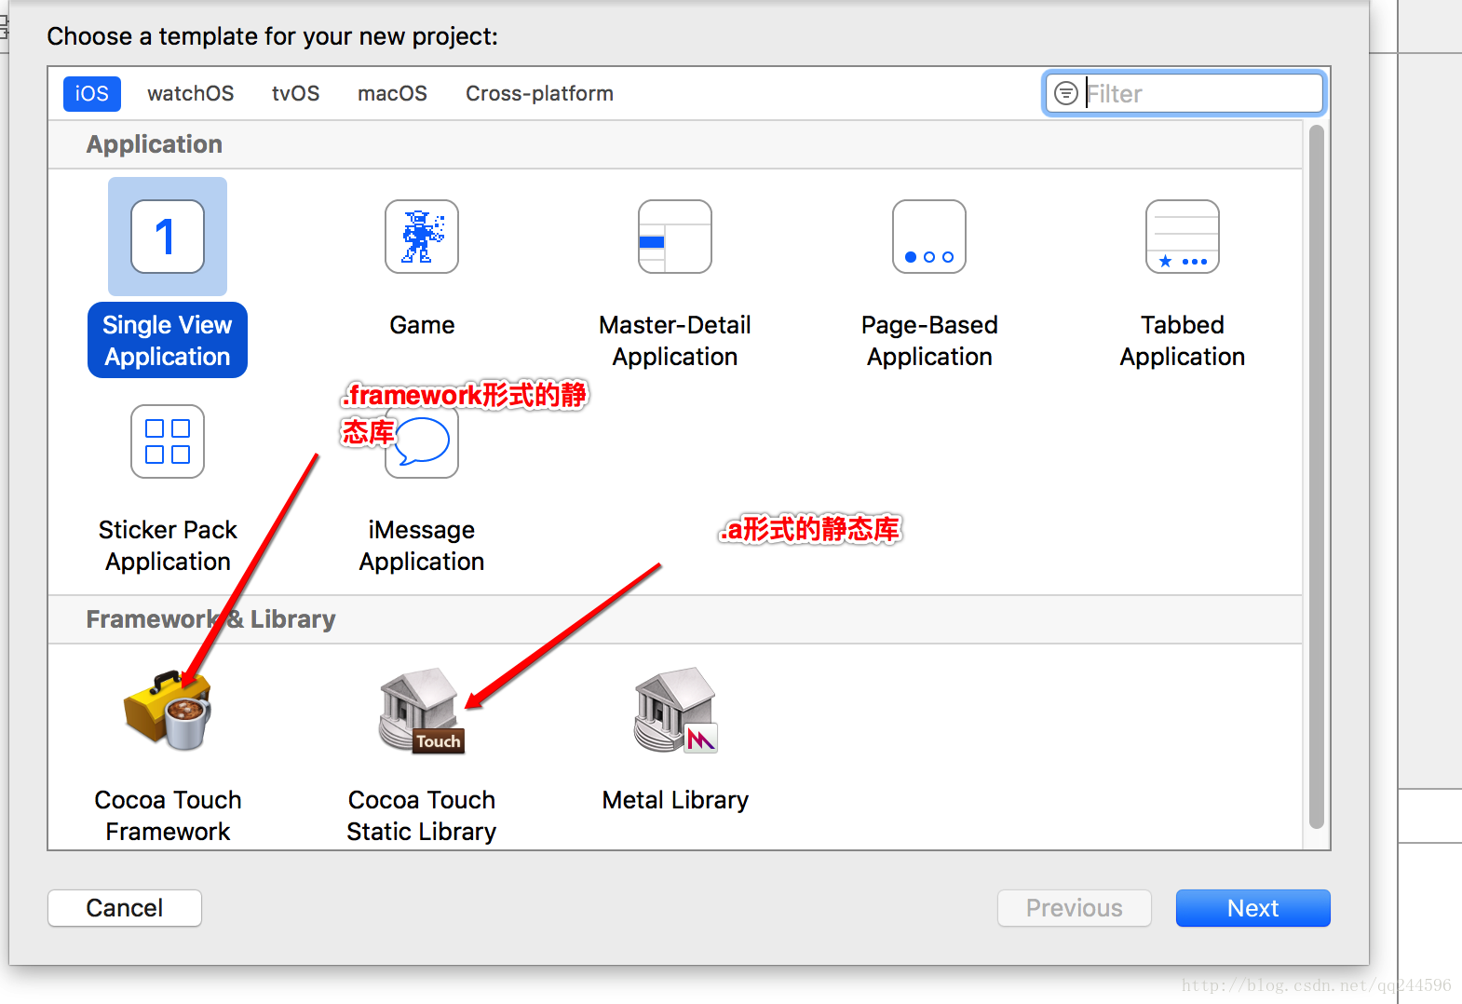Switch to the watchOS tab
The width and height of the screenshot is (1462, 1004).
(191, 94)
